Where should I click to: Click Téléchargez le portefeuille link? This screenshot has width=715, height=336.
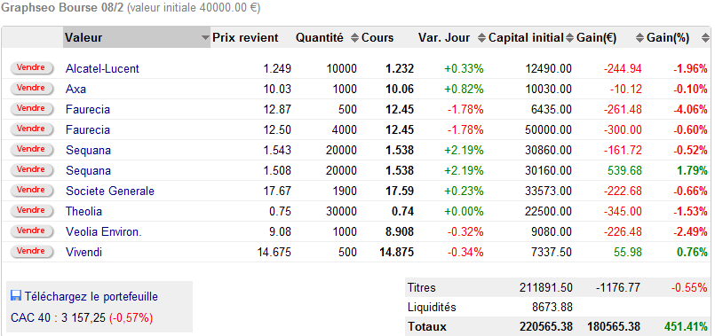click(x=91, y=297)
